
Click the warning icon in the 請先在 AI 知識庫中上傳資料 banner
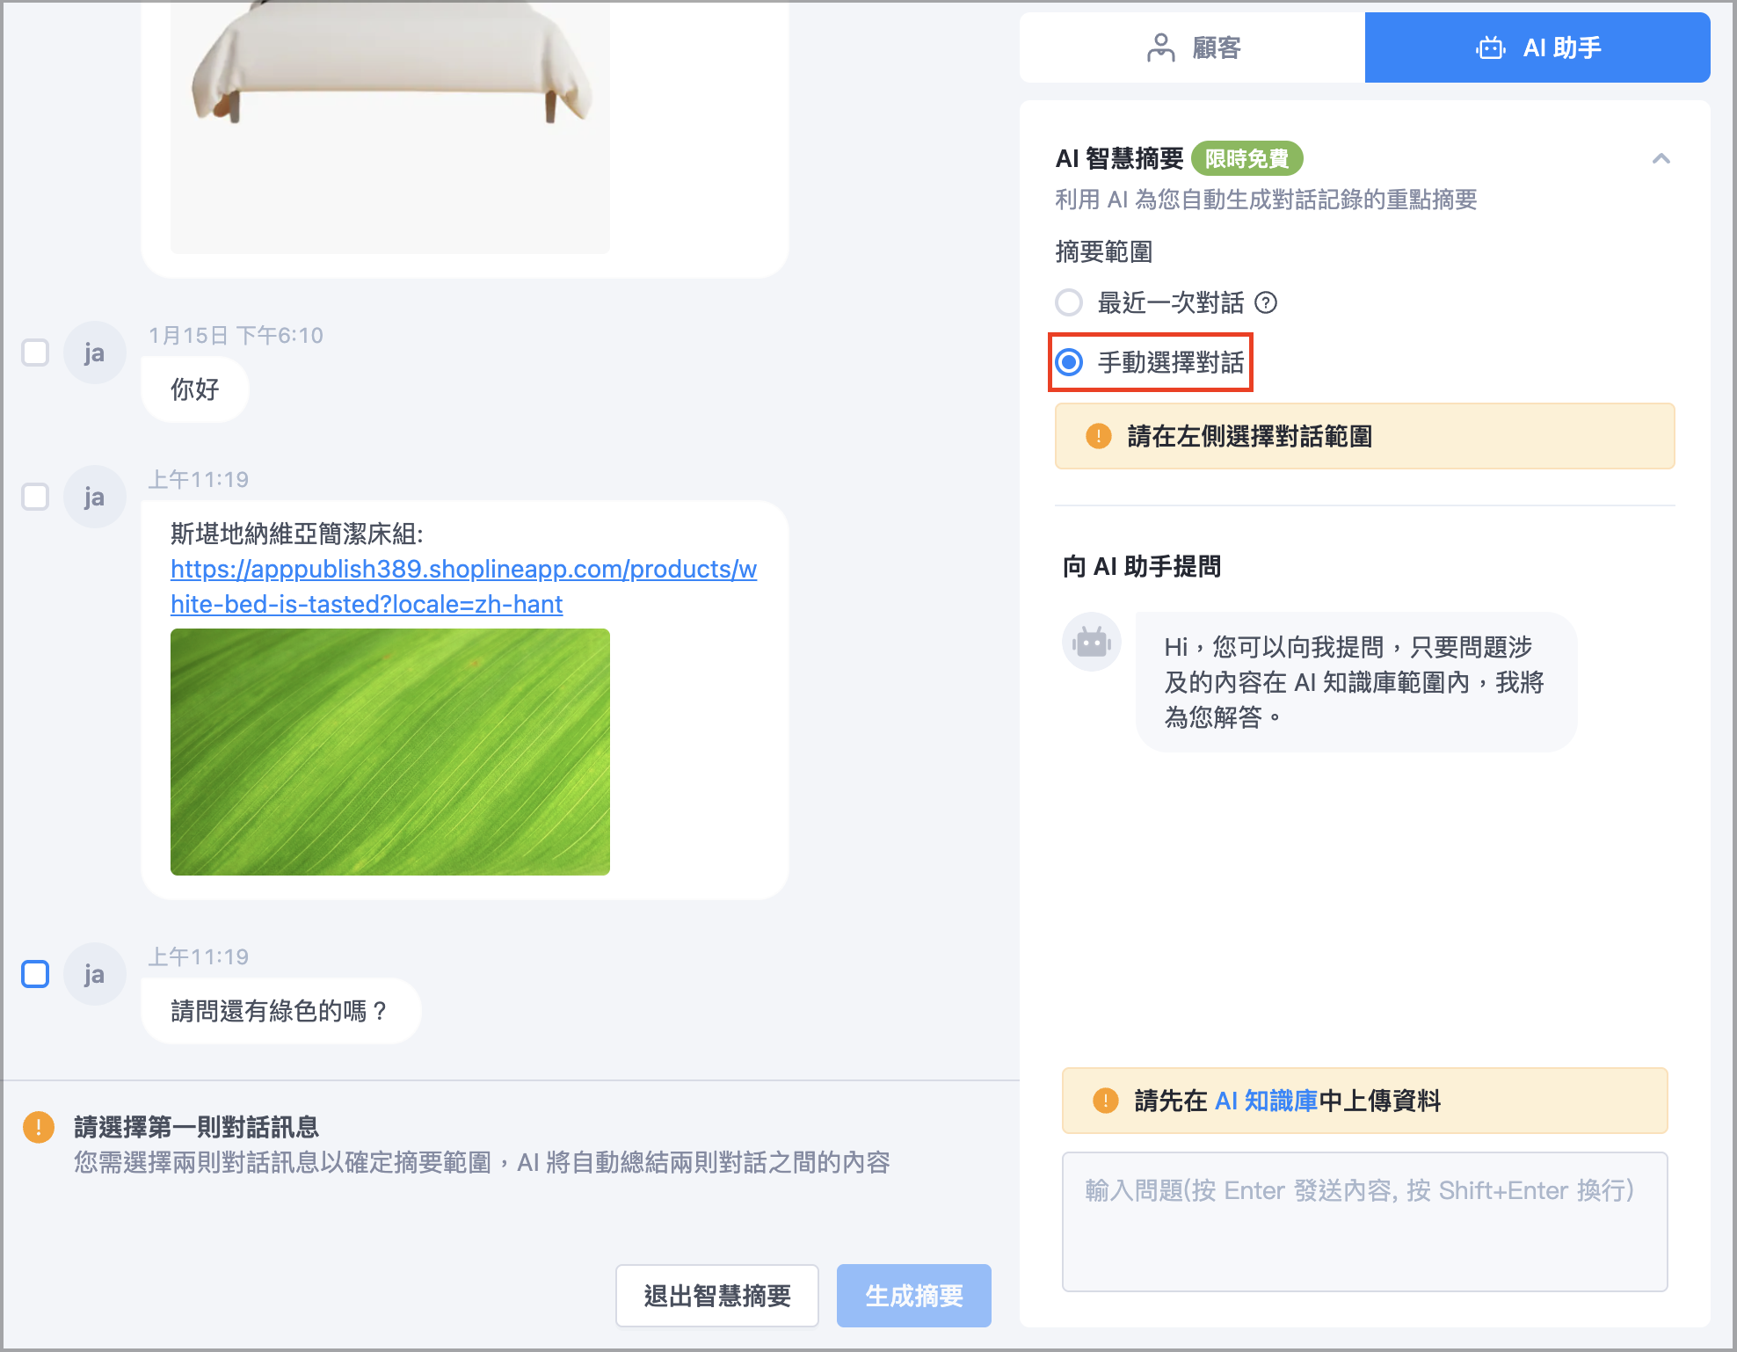click(1106, 1101)
